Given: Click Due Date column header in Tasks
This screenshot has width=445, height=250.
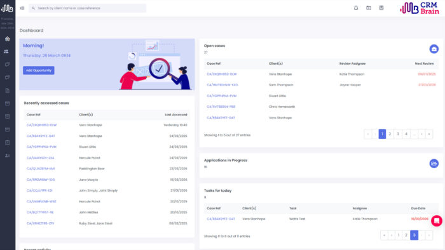Looking at the screenshot, I should 418,208.
